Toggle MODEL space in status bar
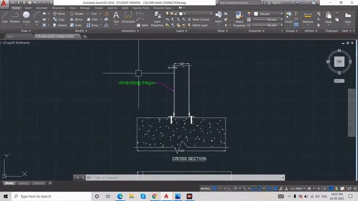Image resolution: width=358 pixels, height=201 pixels. pyautogui.click(x=205, y=189)
